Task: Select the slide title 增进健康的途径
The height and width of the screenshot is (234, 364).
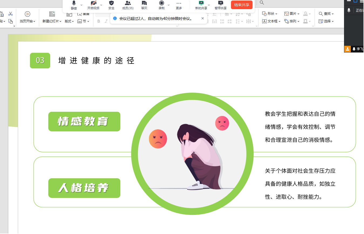Action: click(x=96, y=60)
